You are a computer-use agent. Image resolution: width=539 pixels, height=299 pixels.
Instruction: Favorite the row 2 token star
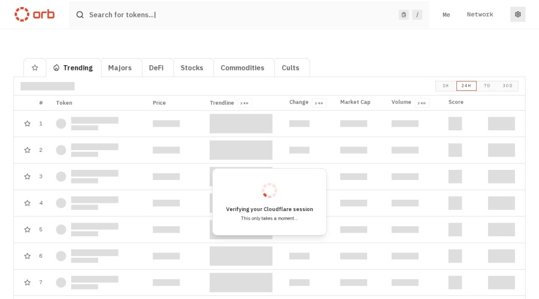click(27, 150)
